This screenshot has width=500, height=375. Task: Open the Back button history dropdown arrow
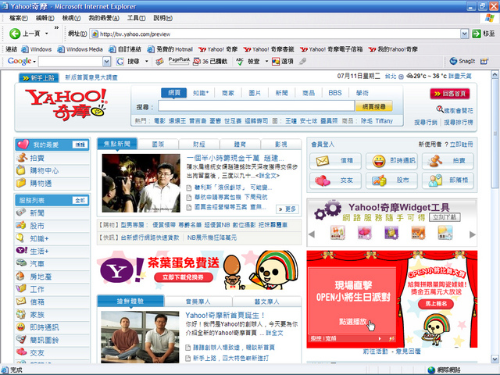click(x=47, y=34)
